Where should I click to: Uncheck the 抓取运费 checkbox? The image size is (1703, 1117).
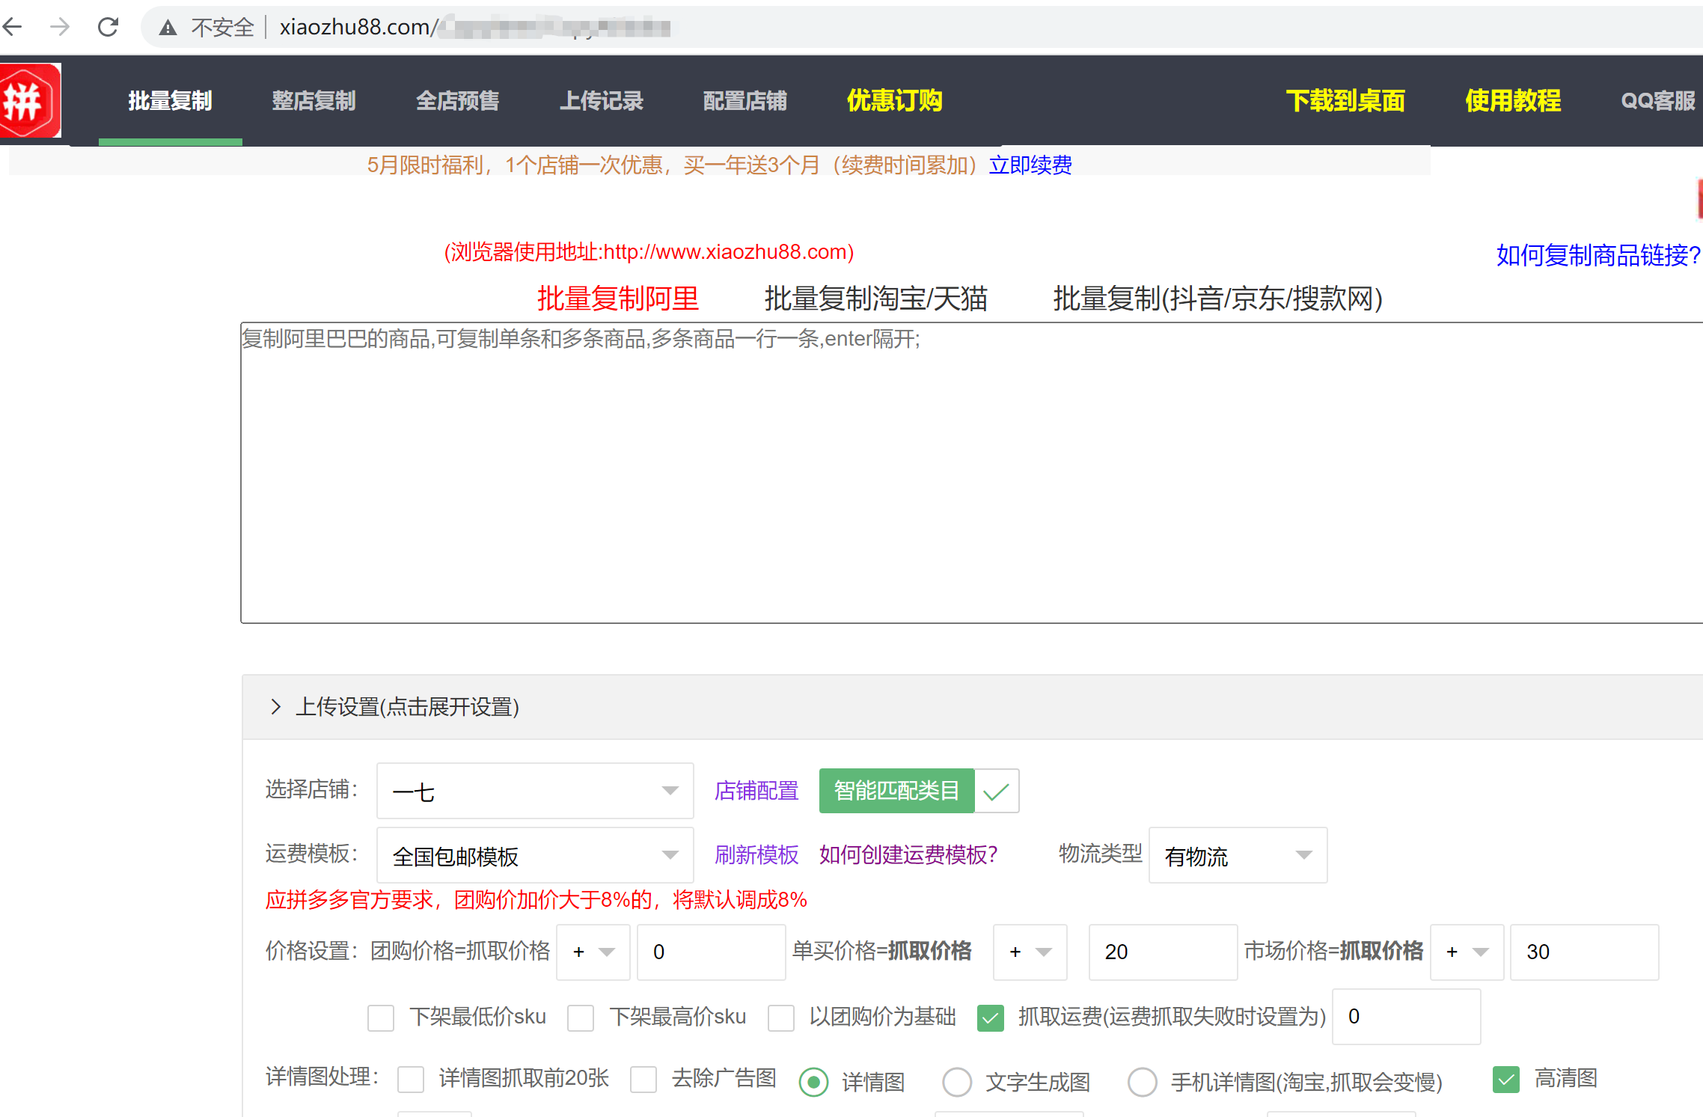990,1017
